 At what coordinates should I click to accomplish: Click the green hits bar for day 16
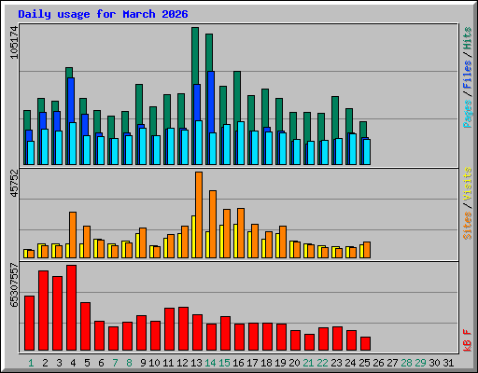pos(237,96)
